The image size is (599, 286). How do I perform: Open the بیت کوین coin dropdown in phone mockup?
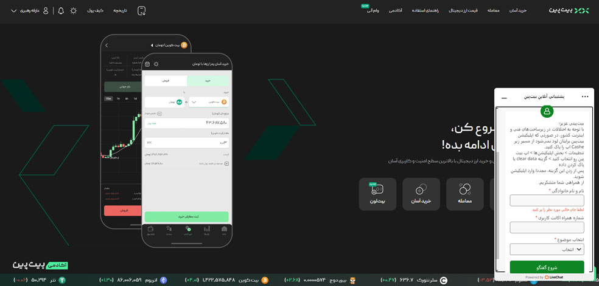[209, 102]
